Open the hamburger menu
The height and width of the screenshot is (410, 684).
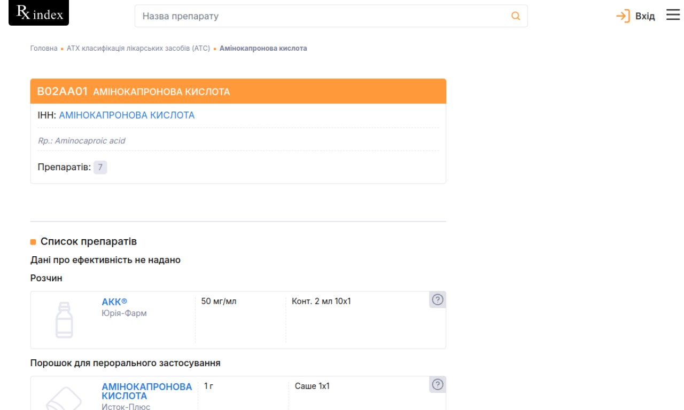[x=673, y=15]
